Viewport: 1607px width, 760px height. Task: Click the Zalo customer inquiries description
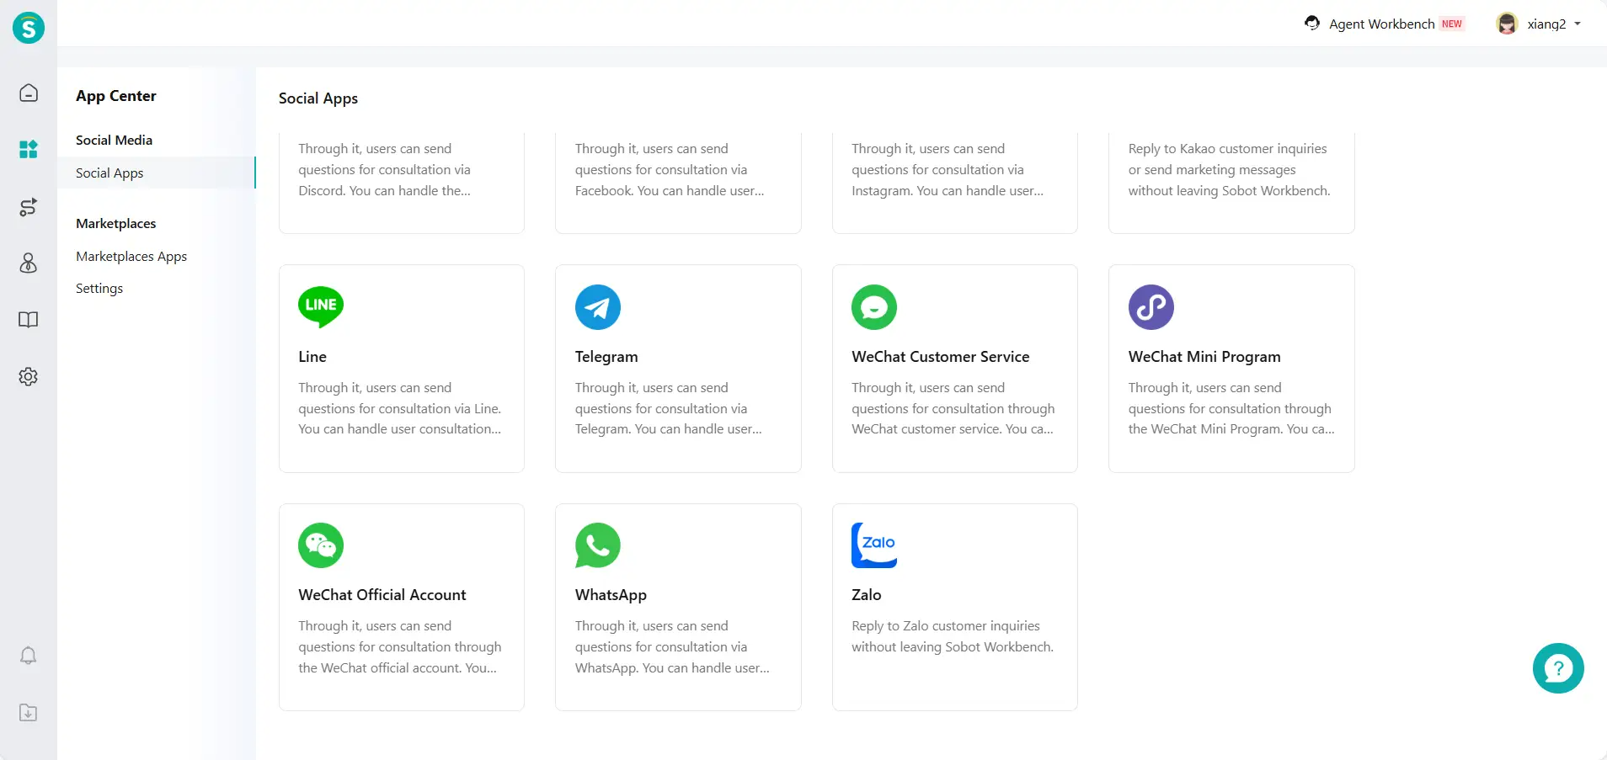(x=952, y=636)
